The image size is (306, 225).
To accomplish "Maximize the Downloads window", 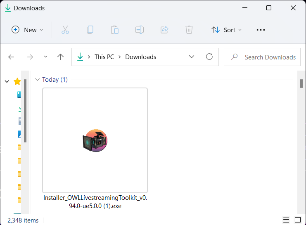I will 269,8.
